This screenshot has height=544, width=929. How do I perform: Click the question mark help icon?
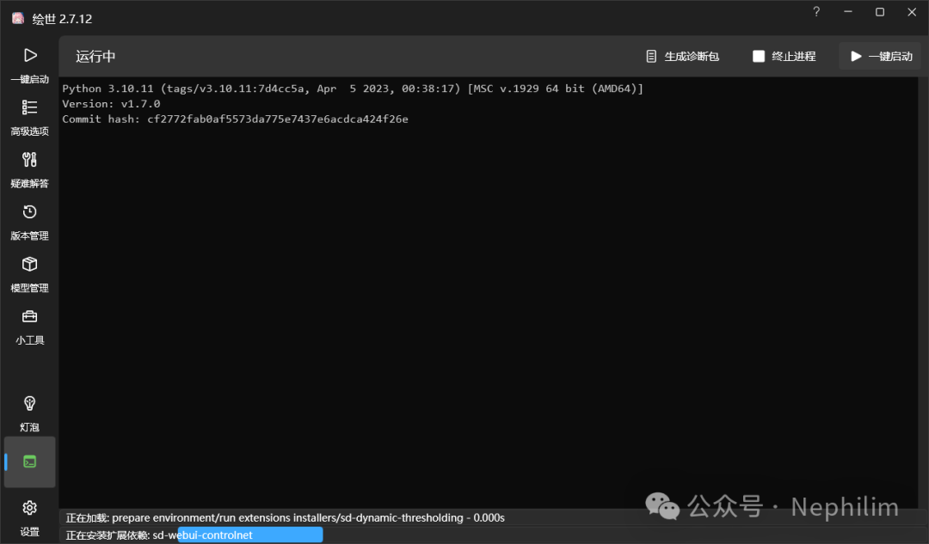tap(816, 12)
